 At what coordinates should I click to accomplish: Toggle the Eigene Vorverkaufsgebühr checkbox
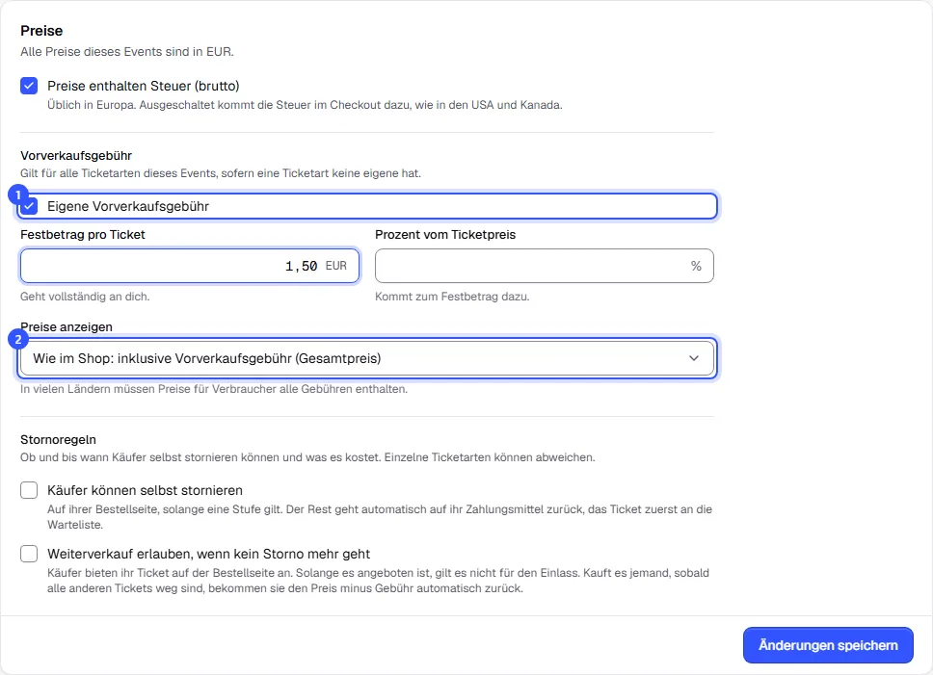pos(29,206)
